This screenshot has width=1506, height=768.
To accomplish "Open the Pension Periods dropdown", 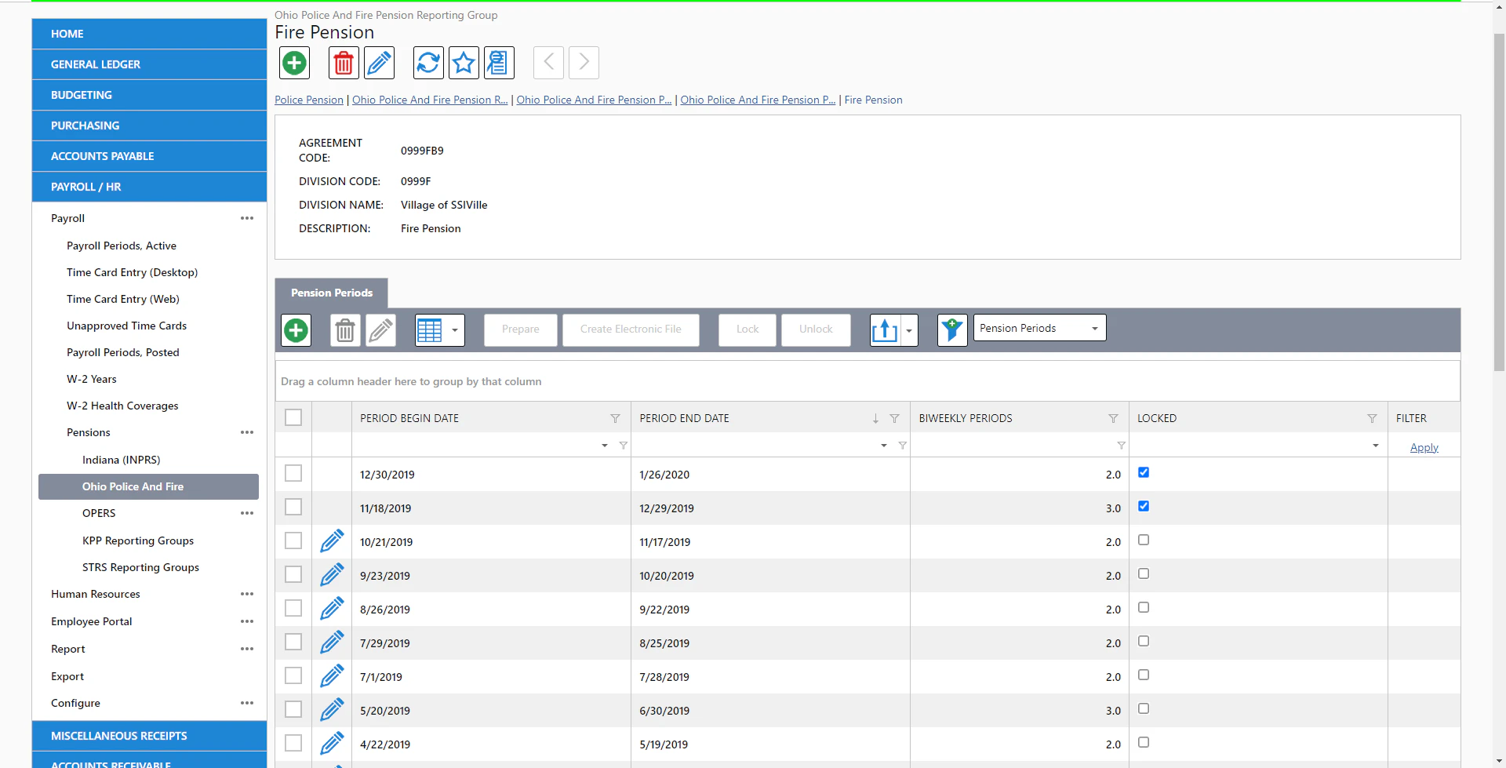I will (x=1038, y=327).
